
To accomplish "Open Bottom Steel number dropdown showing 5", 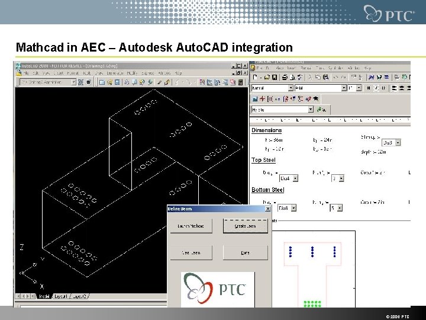I will point(340,208).
